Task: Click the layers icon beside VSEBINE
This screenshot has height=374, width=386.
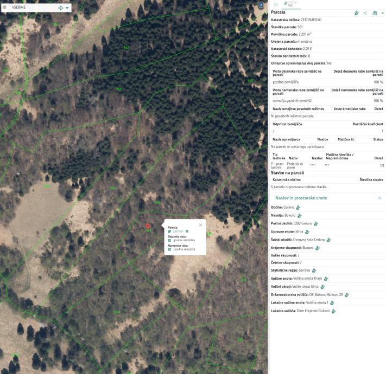Action: click(5, 8)
